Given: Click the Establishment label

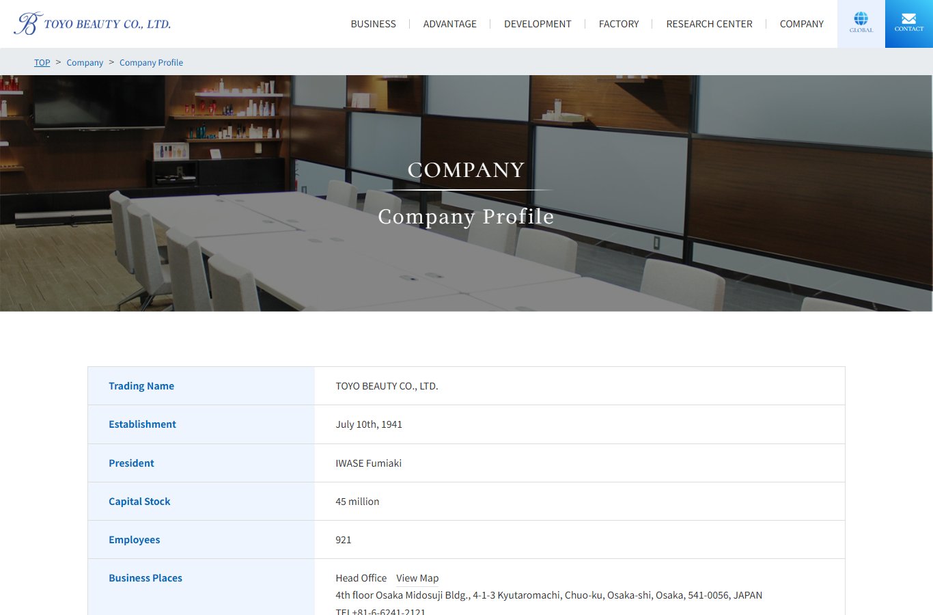Looking at the screenshot, I should pyautogui.click(x=142, y=424).
